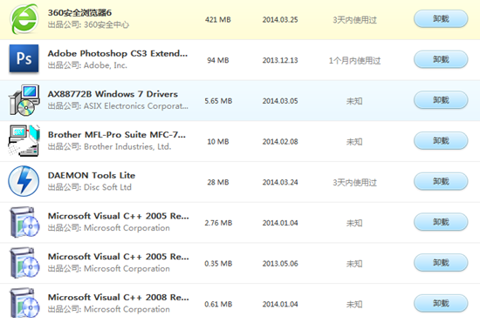The image size is (480, 323).
Task: Click the 2.76 MB size value
Action: [x=218, y=223]
